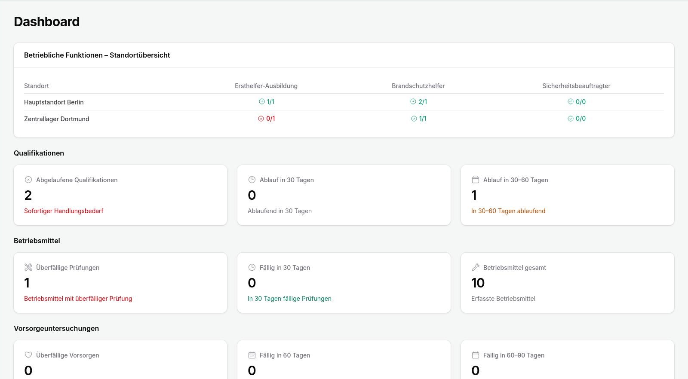Click the circled-x icon on Abgelaufene Qualifikationen card

[x=28, y=180]
